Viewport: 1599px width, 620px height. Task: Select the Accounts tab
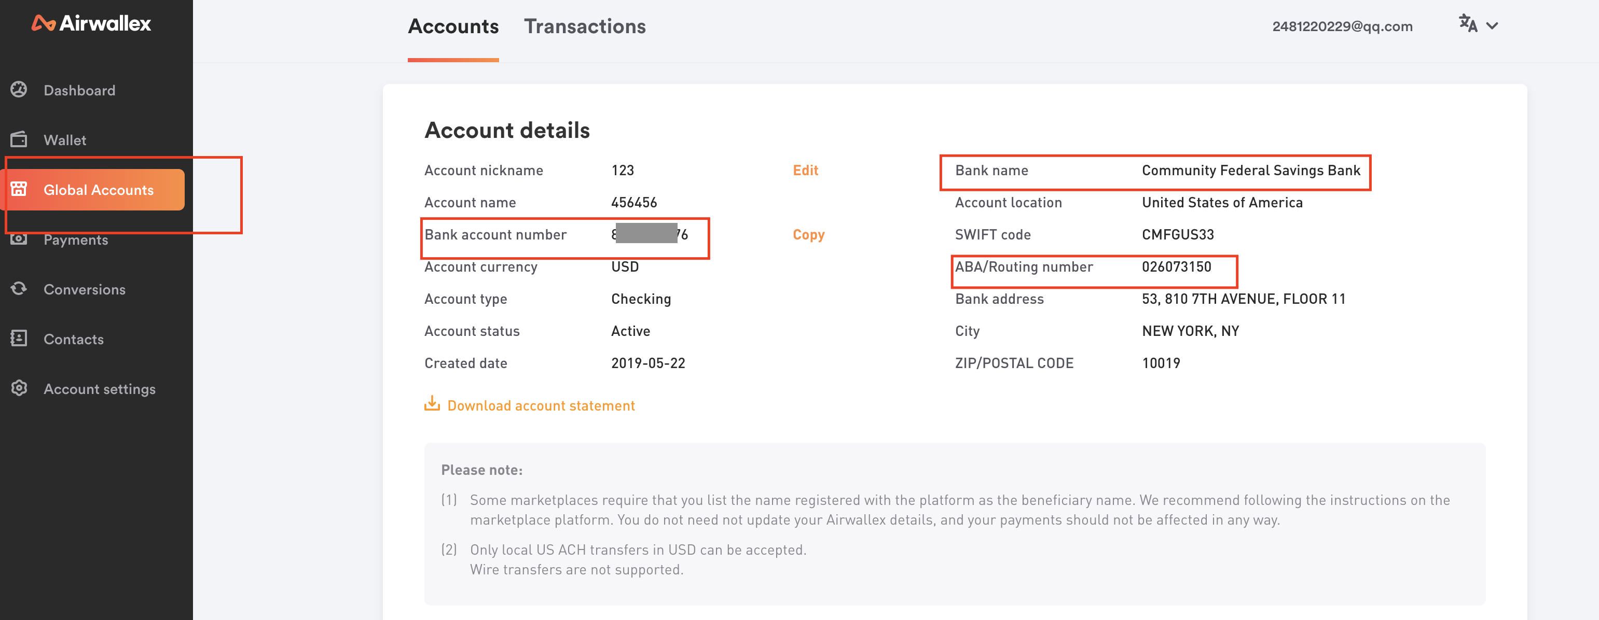[x=454, y=26]
